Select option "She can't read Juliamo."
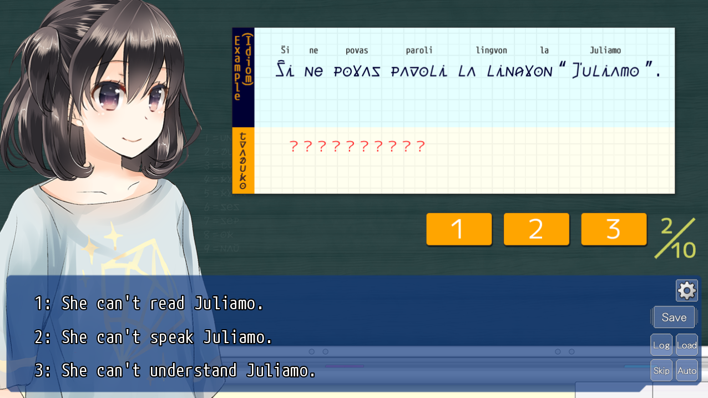The height and width of the screenshot is (398, 708). tap(149, 304)
